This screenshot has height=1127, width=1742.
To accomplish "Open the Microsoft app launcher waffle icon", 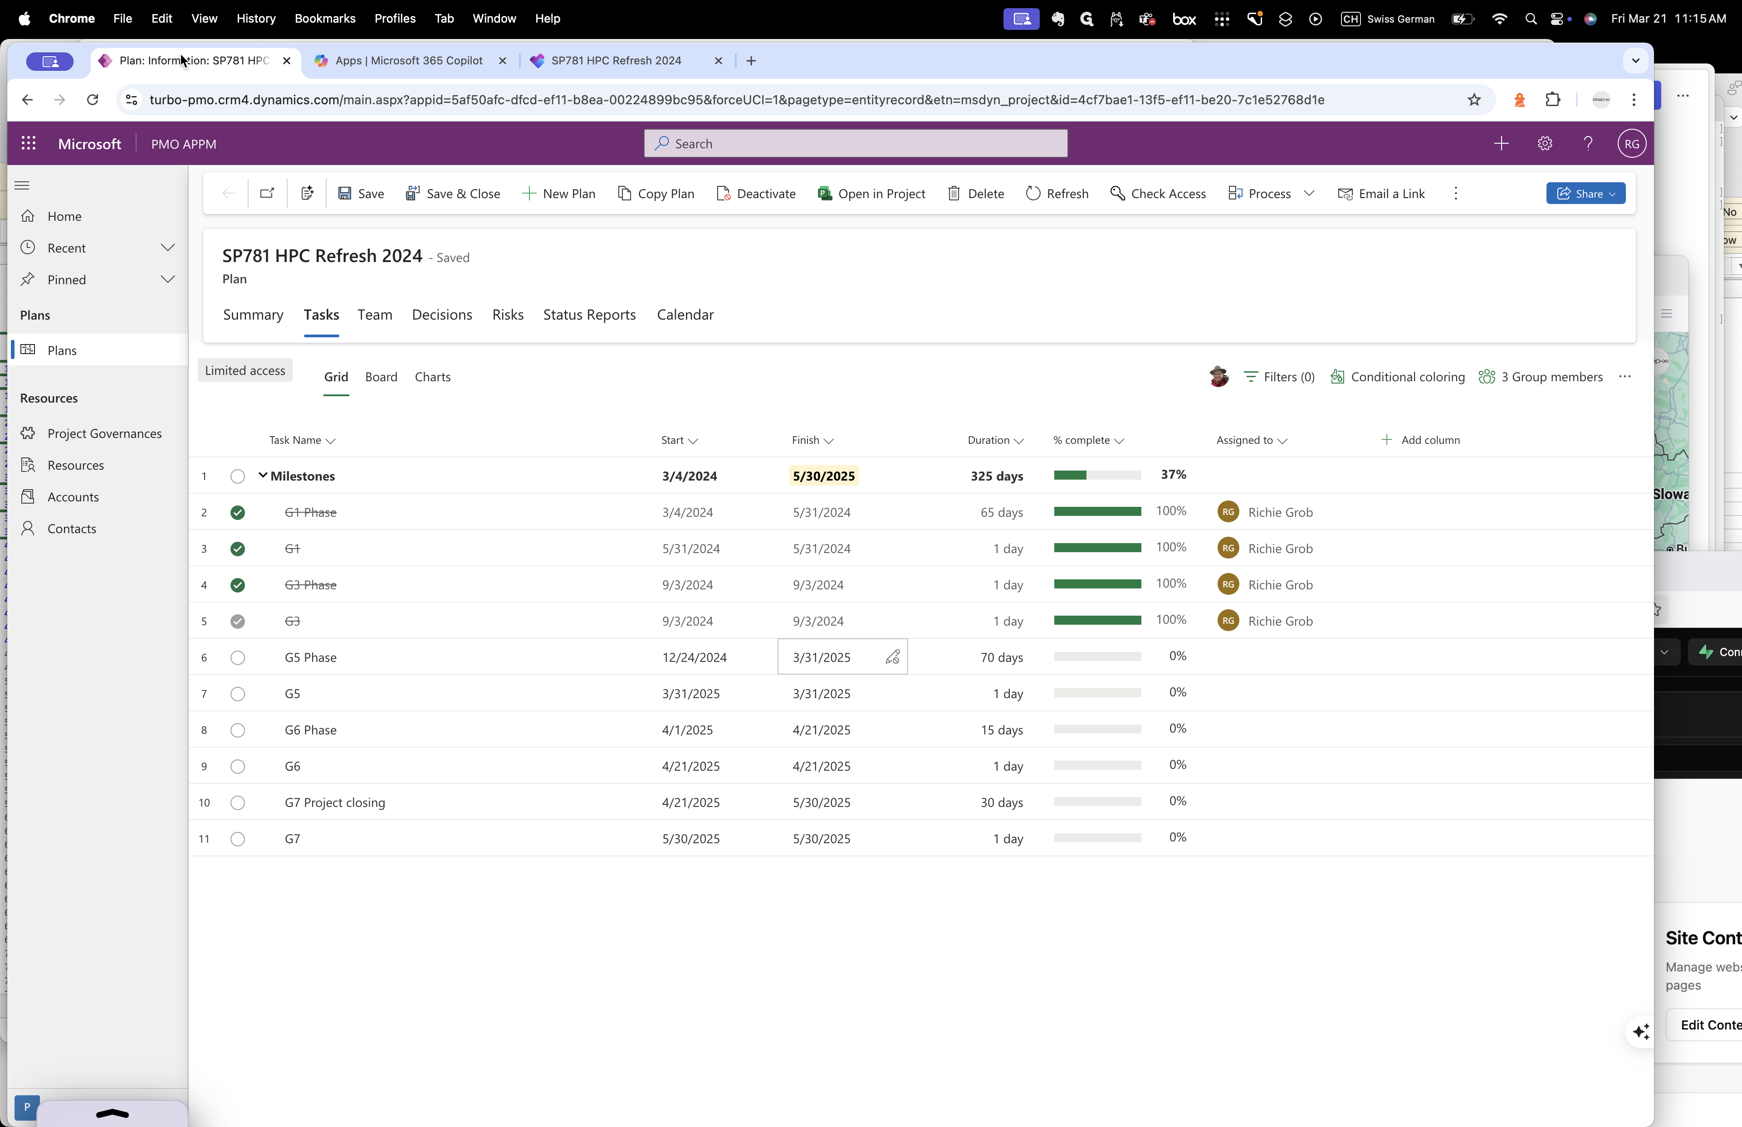I will 29,143.
